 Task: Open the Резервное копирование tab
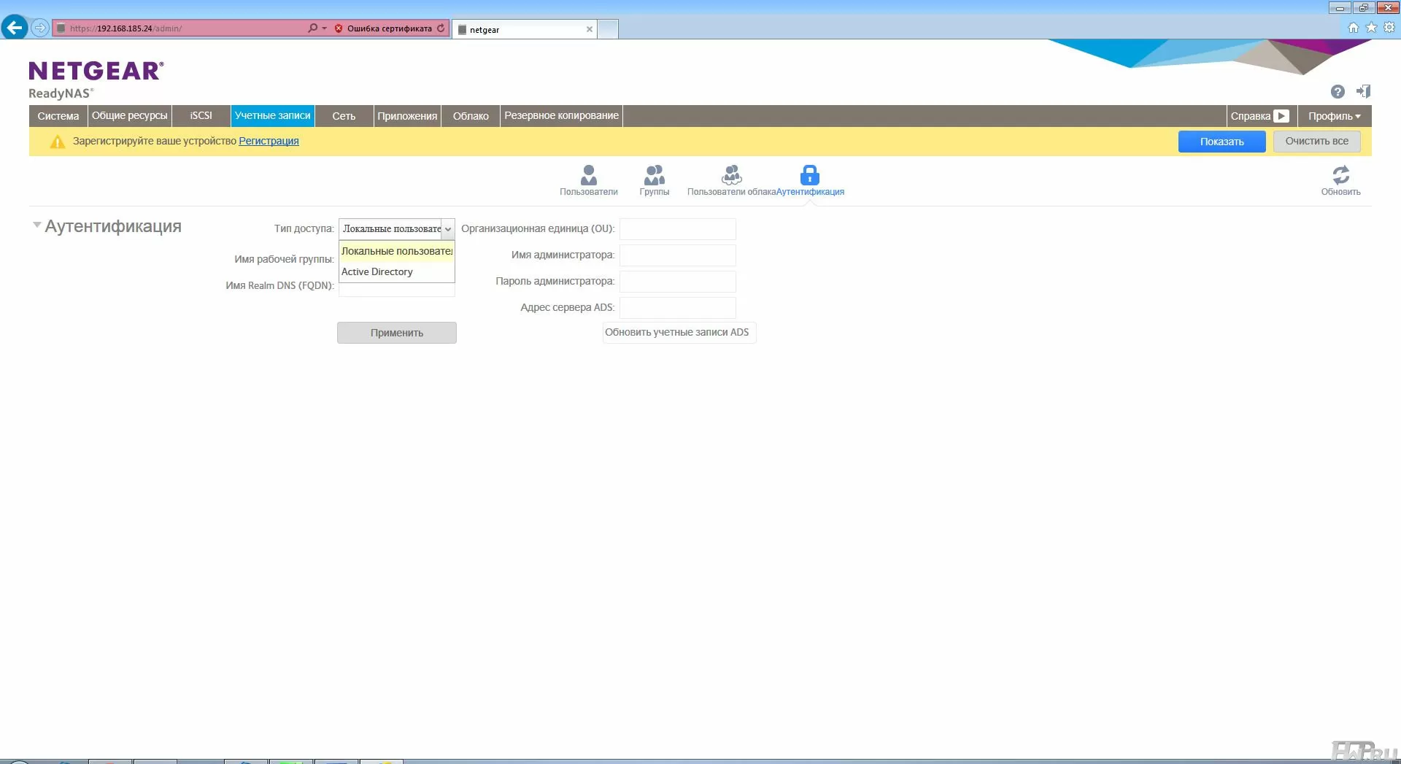[x=561, y=116]
